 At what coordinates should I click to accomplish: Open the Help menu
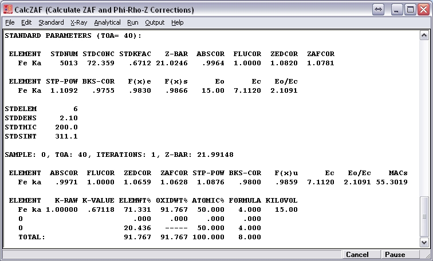click(178, 22)
